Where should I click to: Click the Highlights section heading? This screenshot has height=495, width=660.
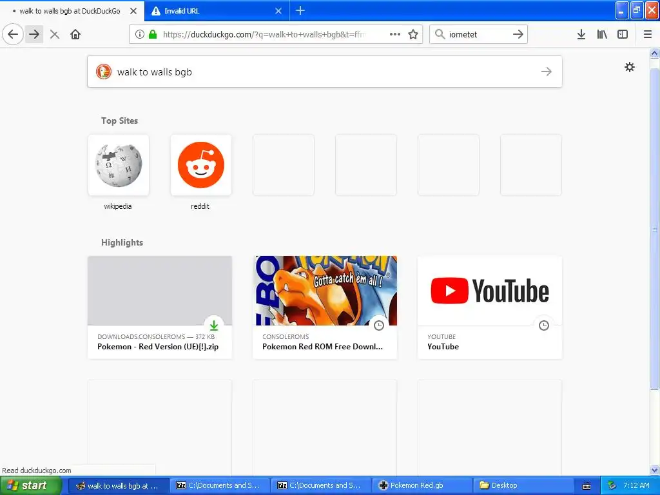[122, 243]
